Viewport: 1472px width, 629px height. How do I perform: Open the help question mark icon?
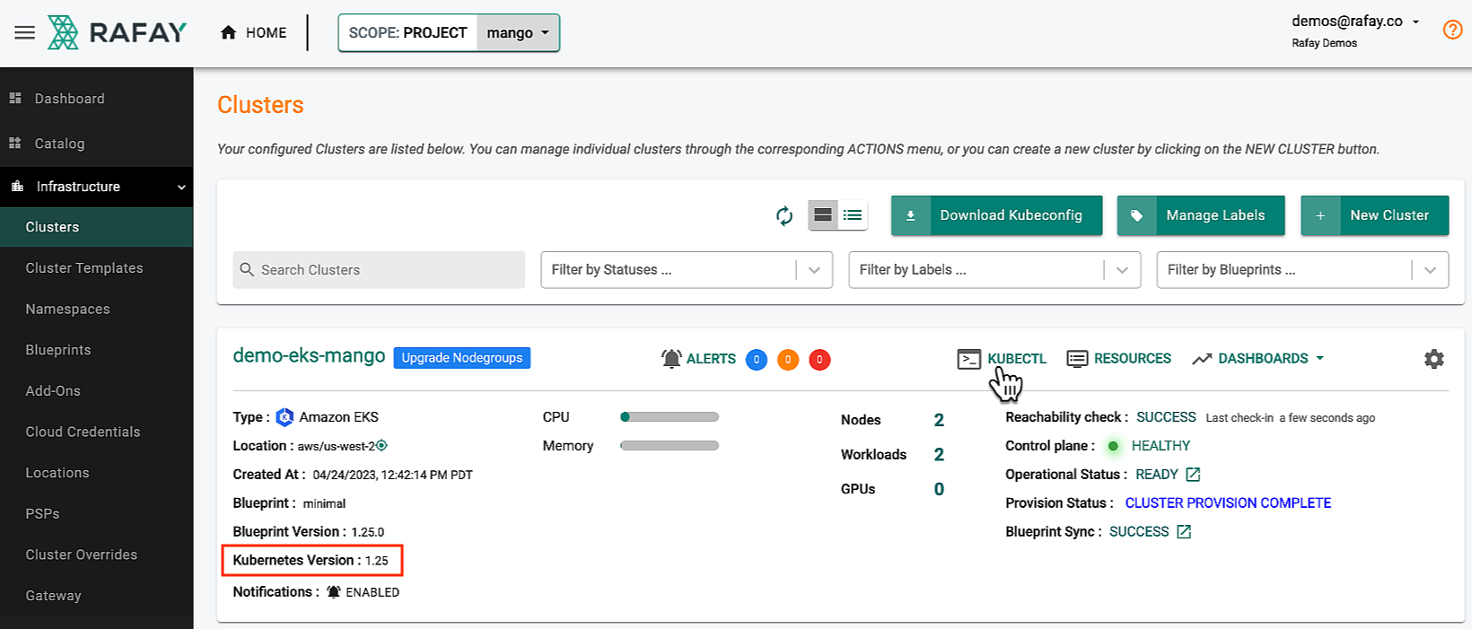1452,30
